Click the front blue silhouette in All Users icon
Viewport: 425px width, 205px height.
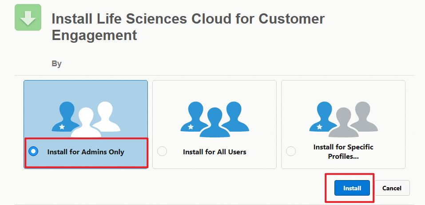214,122
